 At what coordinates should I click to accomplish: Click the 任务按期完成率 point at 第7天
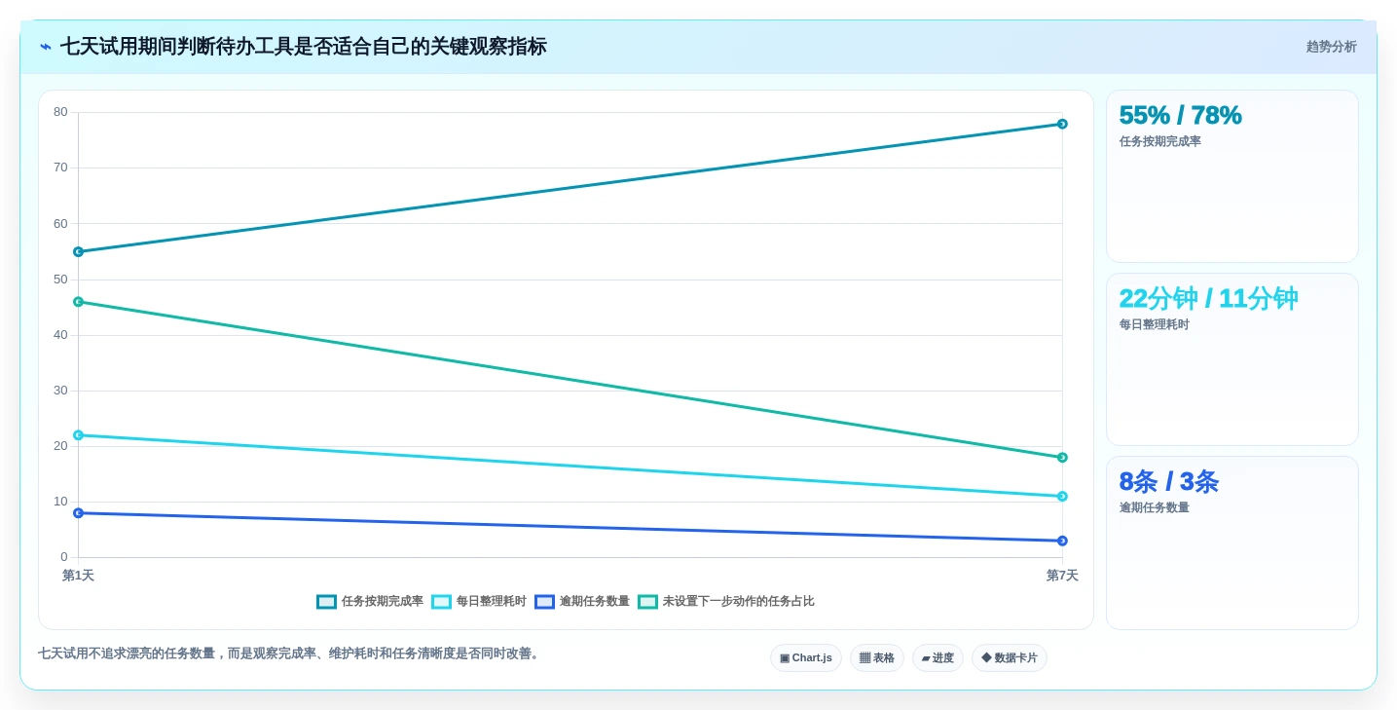tap(1062, 124)
